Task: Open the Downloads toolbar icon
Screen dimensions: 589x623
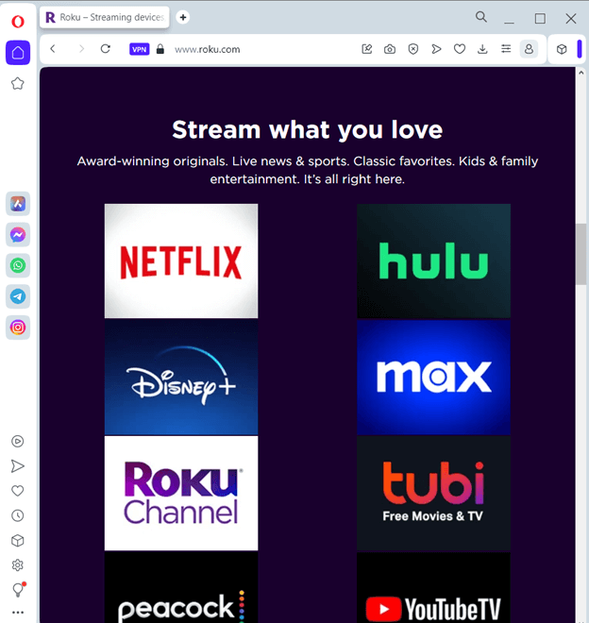Action: pos(482,49)
